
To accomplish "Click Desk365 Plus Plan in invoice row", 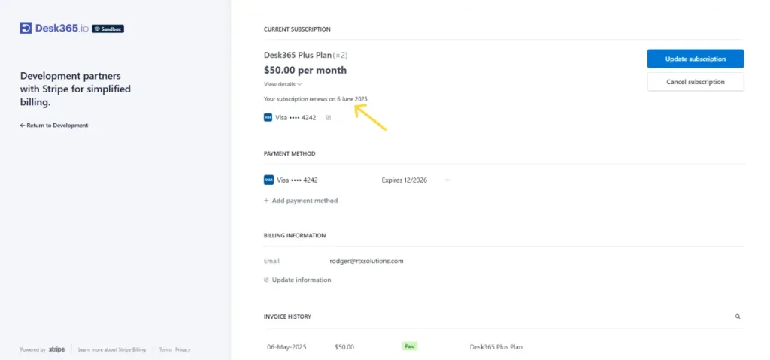I will click(x=496, y=347).
